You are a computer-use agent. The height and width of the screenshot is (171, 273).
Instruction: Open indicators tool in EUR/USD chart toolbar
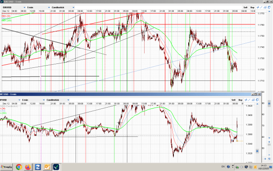258,7
